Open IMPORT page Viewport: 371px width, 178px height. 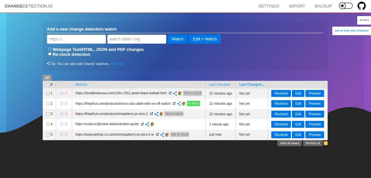(297, 6)
